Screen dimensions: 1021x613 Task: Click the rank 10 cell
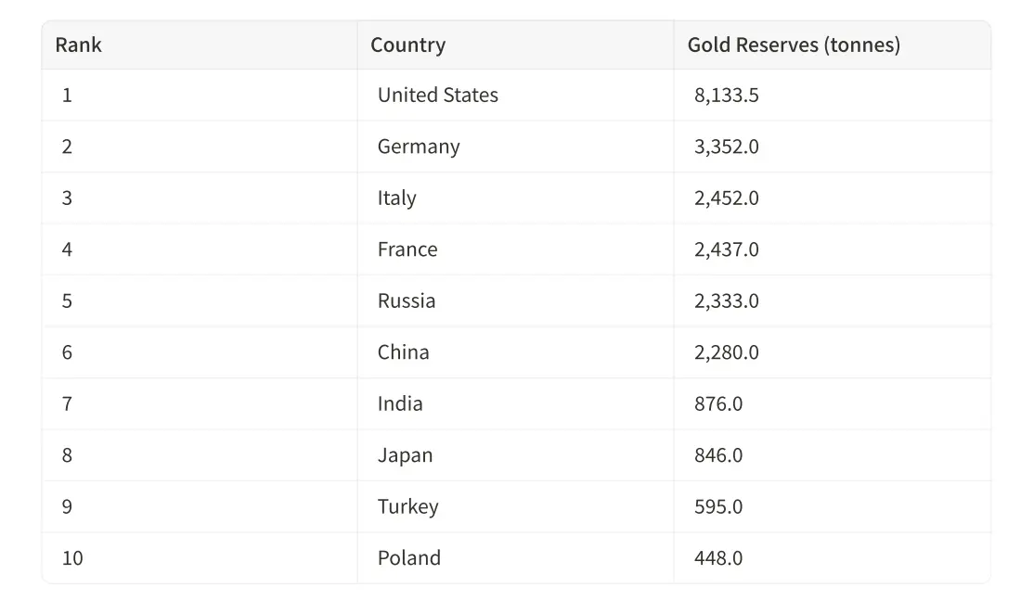click(72, 558)
